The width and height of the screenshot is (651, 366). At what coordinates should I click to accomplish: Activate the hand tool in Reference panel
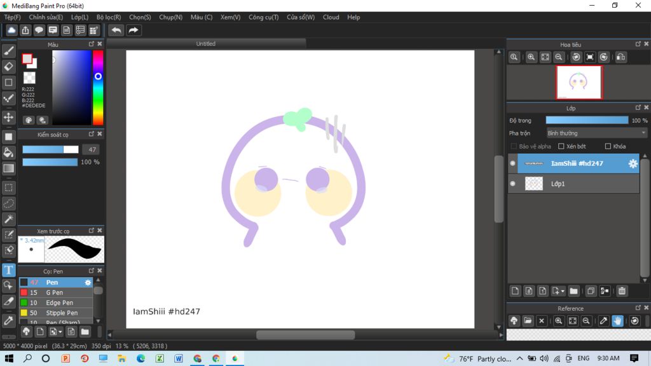(x=617, y=321)
